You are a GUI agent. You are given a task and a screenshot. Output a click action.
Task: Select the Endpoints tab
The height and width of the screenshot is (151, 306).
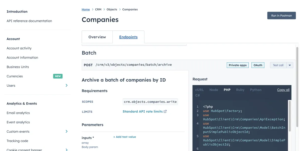pos(128,37)
